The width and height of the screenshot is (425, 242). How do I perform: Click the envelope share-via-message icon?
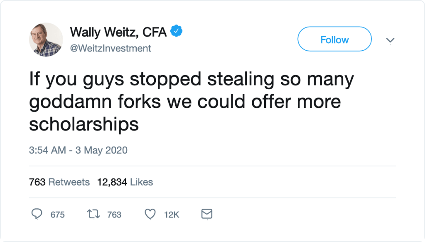pyautogui.click(x=206, y=214)
